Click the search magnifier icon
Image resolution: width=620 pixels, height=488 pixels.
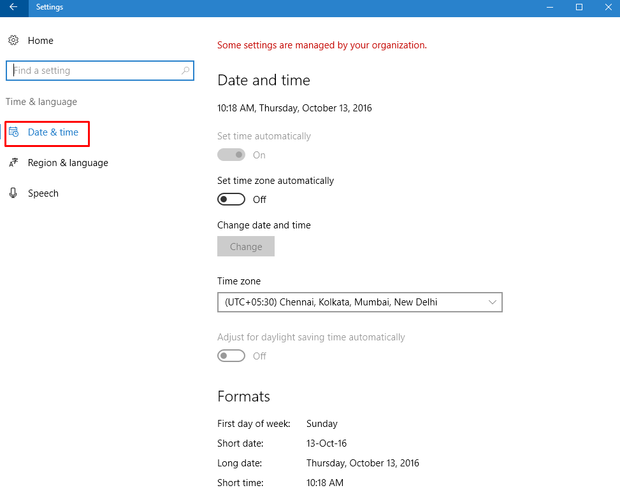pos(184,70)
